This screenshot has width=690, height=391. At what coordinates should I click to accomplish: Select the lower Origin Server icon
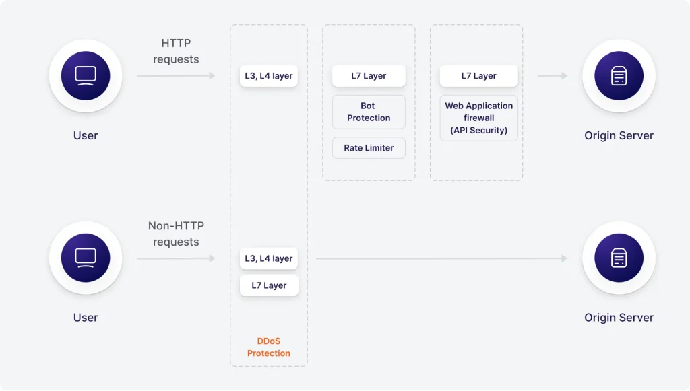tap(619, 258)
